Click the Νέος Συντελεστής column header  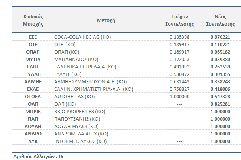[x=220, y=20]
